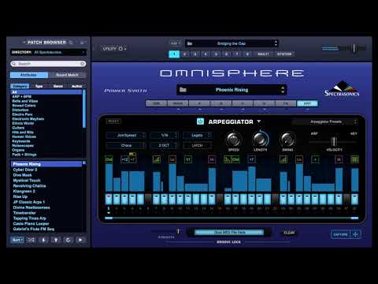
Task: Enable arpeggiator step 22
Action: (276, 199)
